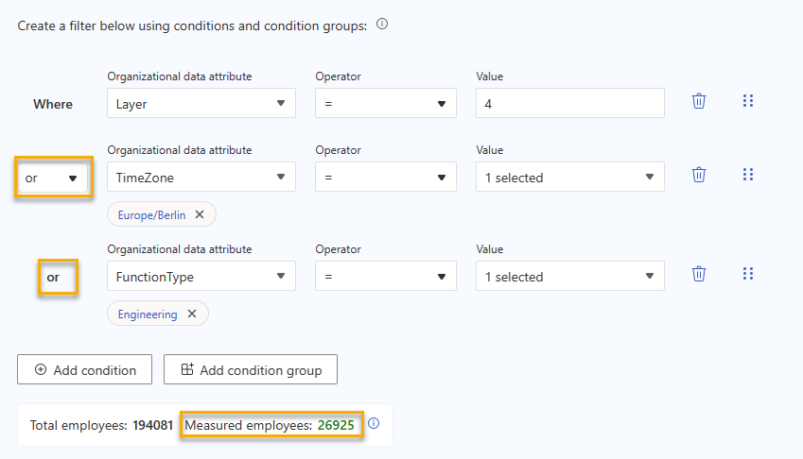
Task: Delete the Layer condition row
Action: coord(699,101)
